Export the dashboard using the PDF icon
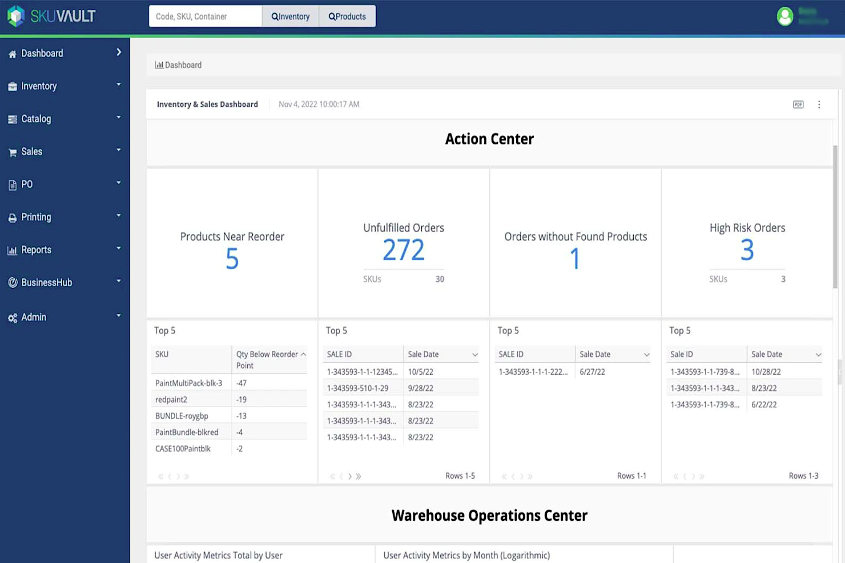 point(797,104)
